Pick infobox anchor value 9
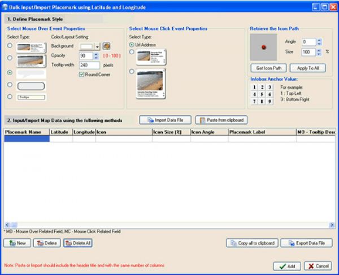This screenshot has height=275, width=339. pyautogui.click(x=270, y=102)
